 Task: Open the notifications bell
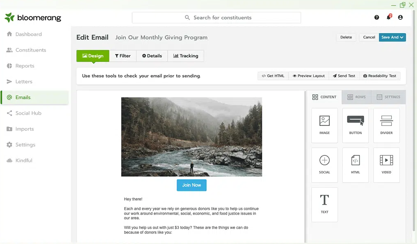(388, 17)
